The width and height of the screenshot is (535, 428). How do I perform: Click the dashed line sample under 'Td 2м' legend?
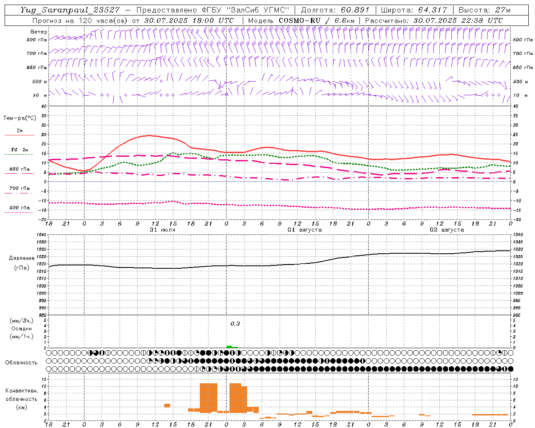tap(19, 155)
